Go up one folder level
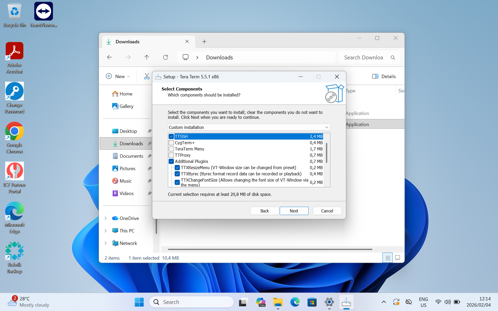The height and width of the screenshot is (311, 498). click(147, 57)
